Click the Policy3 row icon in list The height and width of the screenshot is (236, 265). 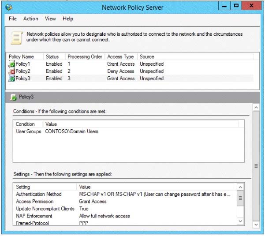point(11,79)
